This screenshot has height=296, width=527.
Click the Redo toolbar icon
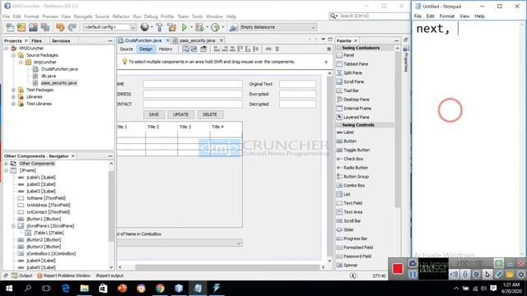point(72,27)
